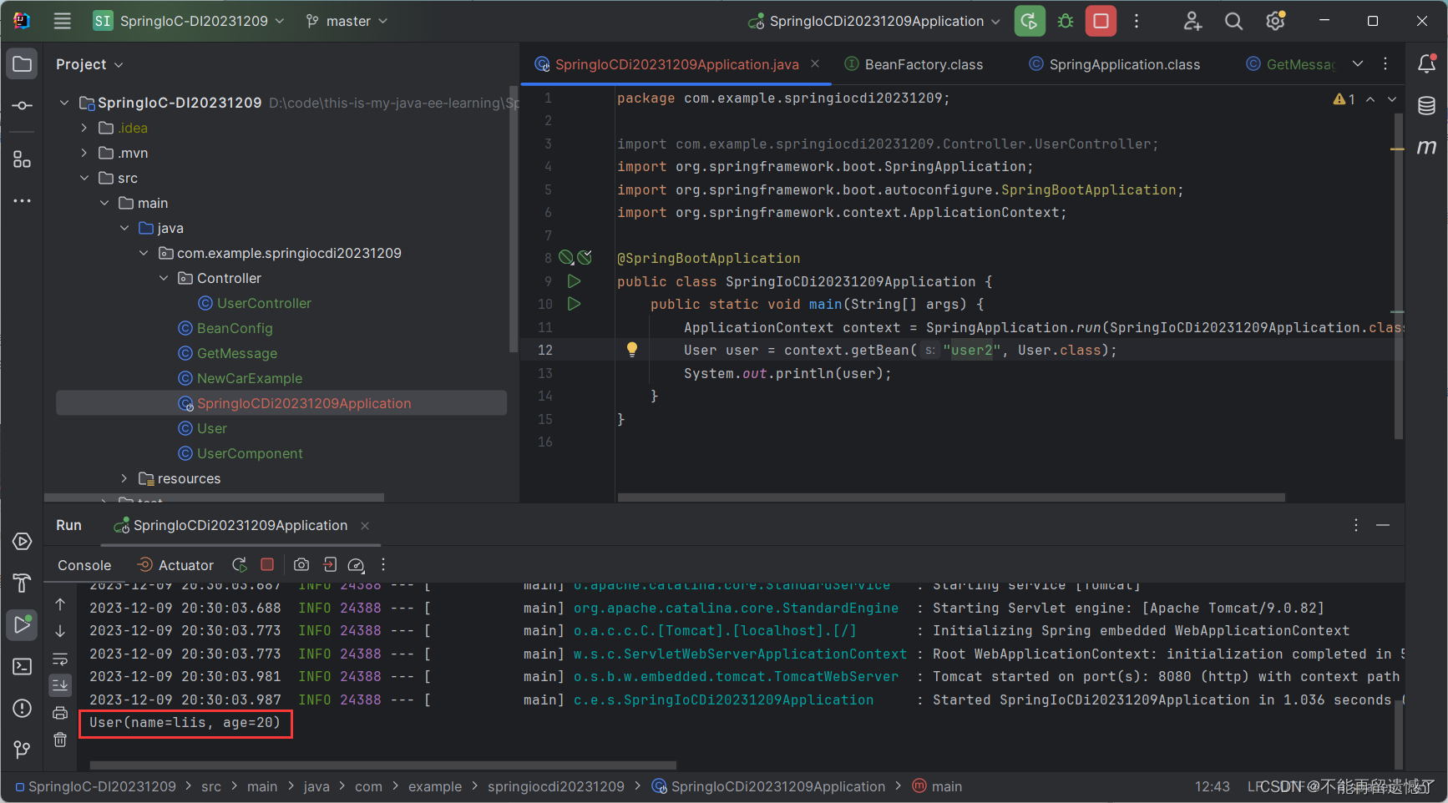This screenshot has width=1448, height=803.
Task: Take a thread dump with the camera icon
Action: pyautogui.click(x=301, y=565)
